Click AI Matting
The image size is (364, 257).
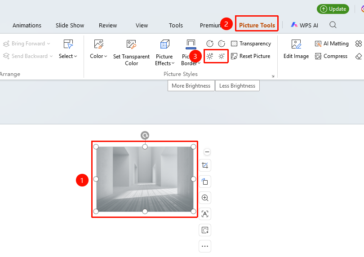pos(332,44)
